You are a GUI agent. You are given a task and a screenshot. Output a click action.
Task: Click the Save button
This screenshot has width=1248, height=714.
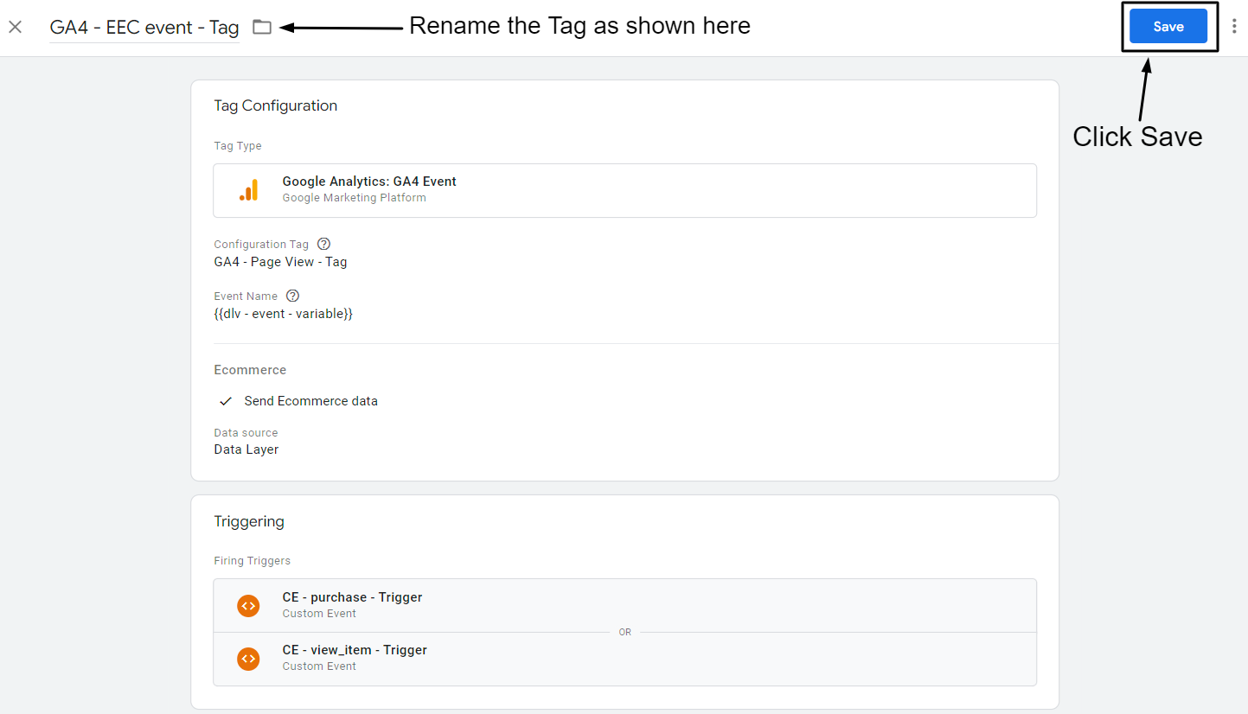(1168, 26)
